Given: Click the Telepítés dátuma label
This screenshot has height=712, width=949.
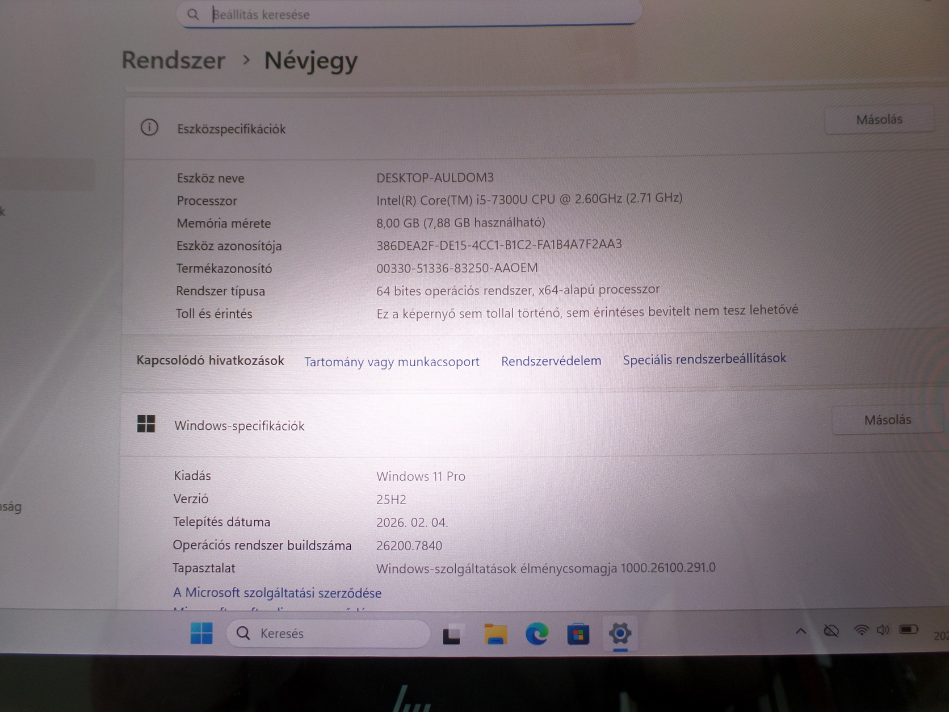Looking at the screenshot, I should point(221,522).
